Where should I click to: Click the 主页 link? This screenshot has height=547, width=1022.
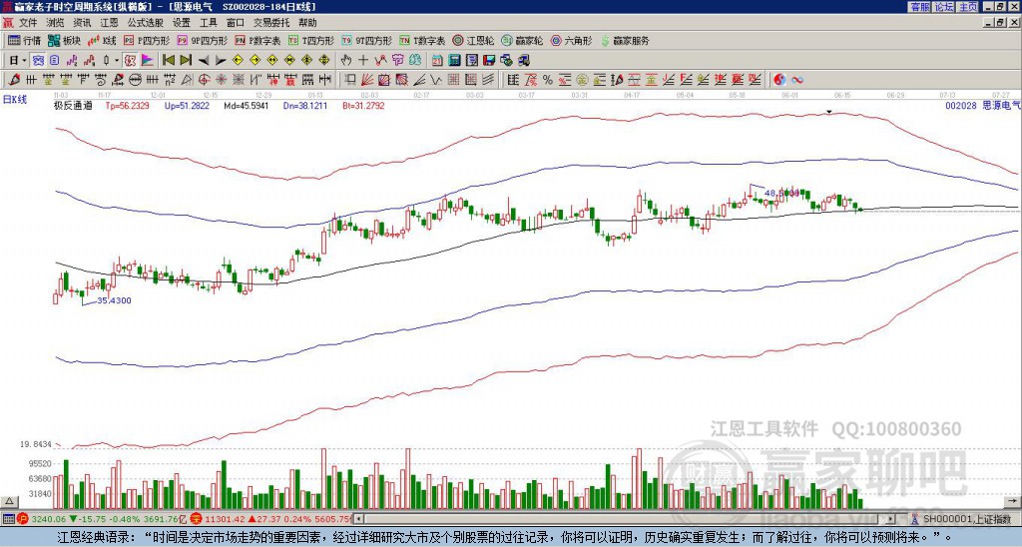(x=967, y=6)
